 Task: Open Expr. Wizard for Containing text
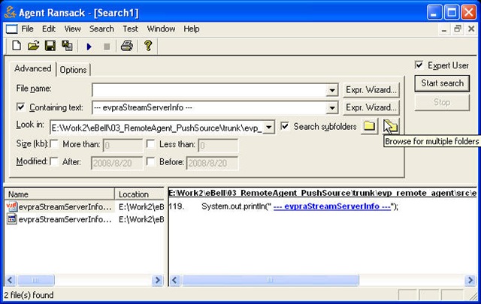pyautogui.click(x=371, y=107)
